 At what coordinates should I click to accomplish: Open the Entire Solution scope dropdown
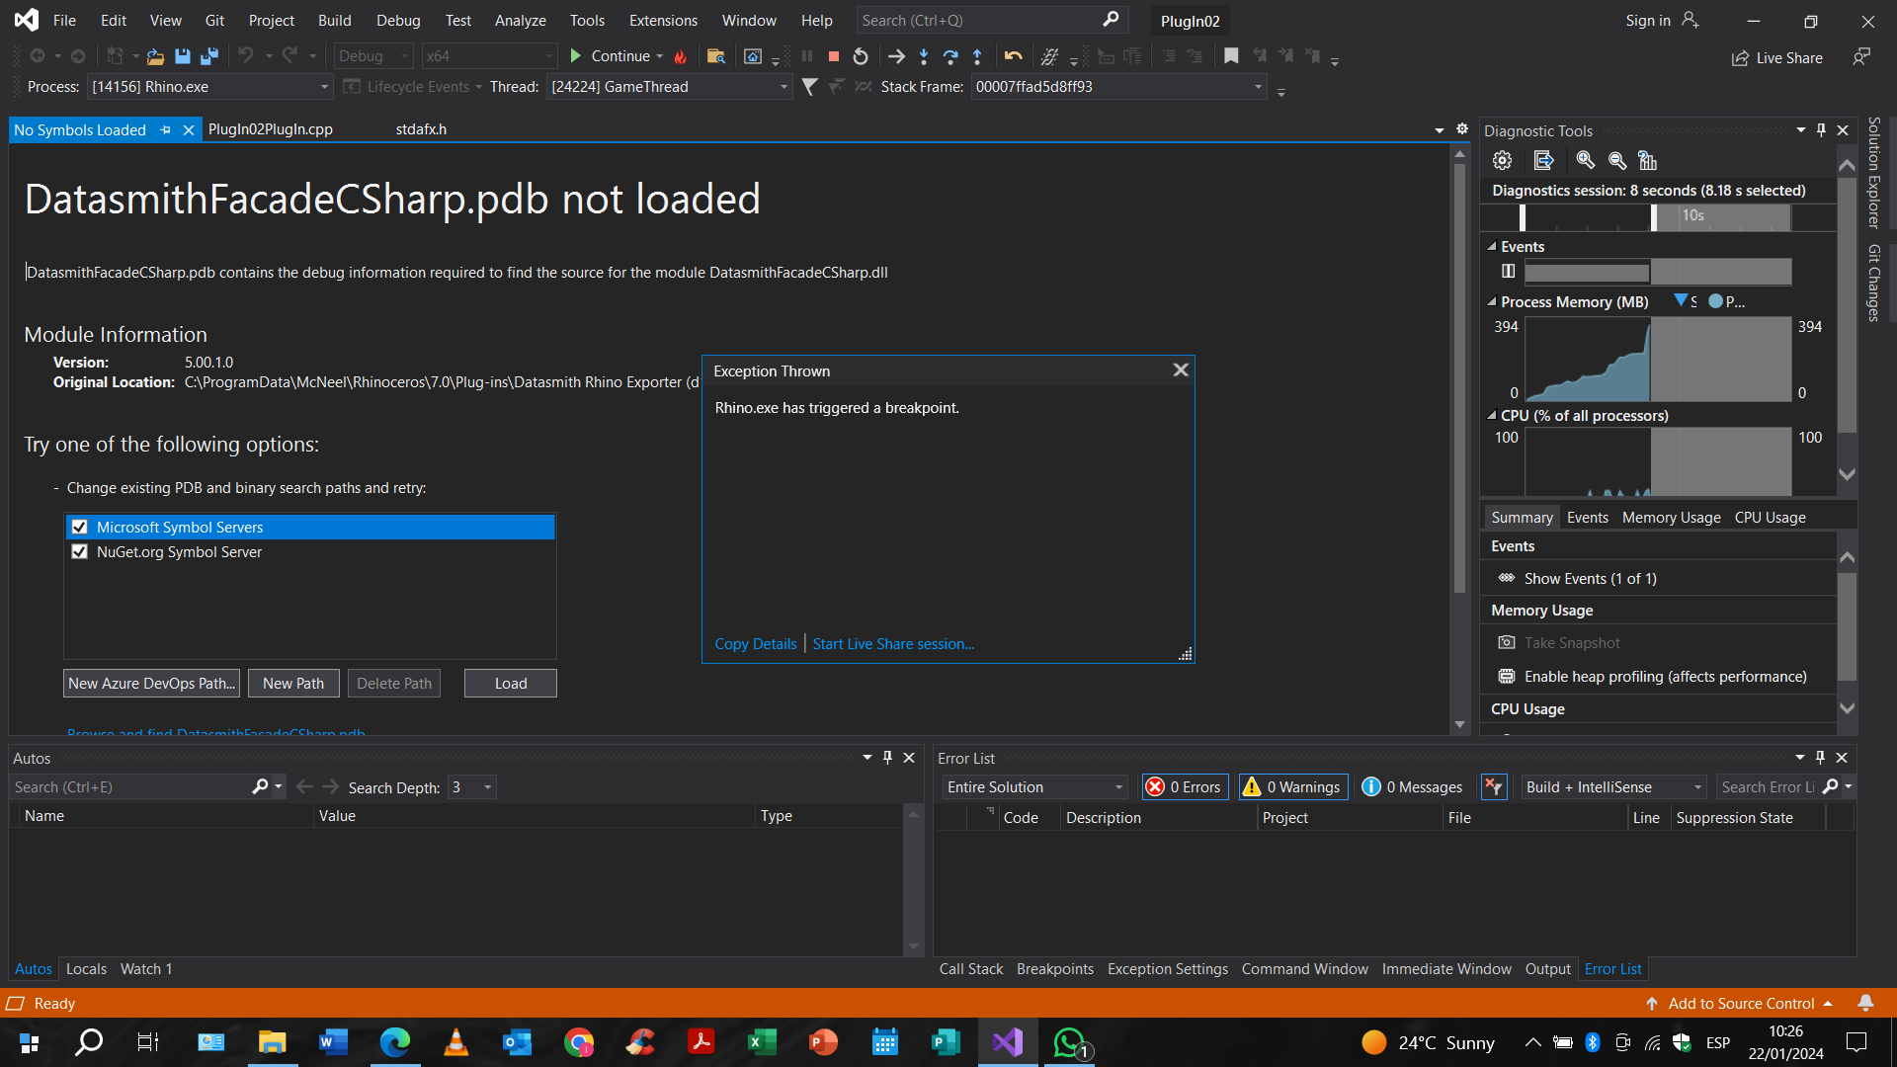point(1033,787)
